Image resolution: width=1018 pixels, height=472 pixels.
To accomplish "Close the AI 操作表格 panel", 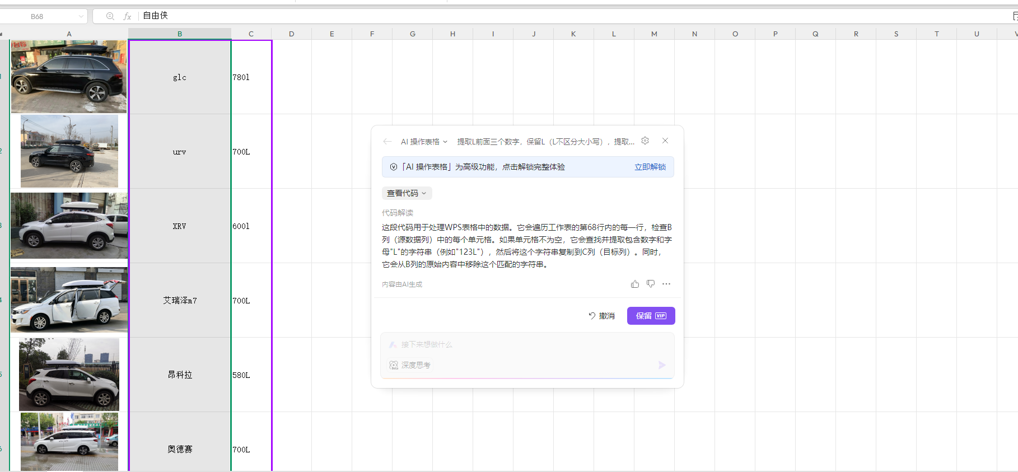I will [665, 141].
